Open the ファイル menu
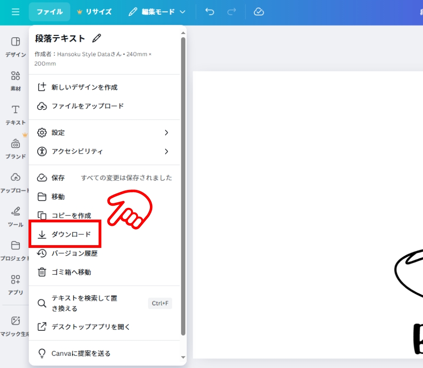The height and width of the screenshot is (368, 423). [x=49, y=12]
